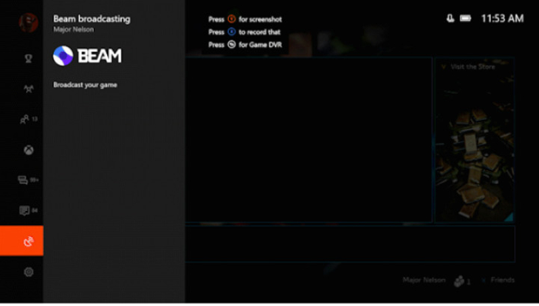Click the orange Y button screenshot icon
Screen dimensions: 539x306
point(231,19)
